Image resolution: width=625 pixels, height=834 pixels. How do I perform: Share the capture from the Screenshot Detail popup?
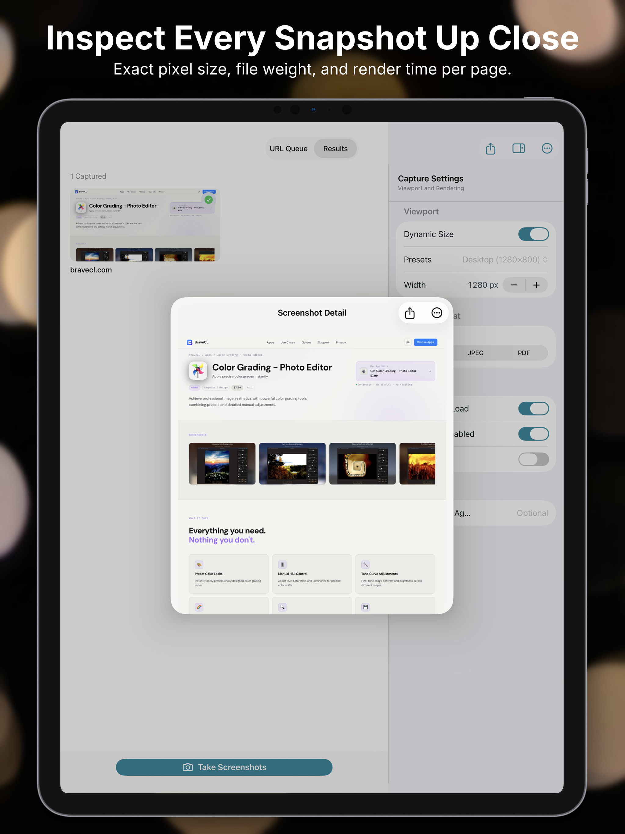point(410,313)
